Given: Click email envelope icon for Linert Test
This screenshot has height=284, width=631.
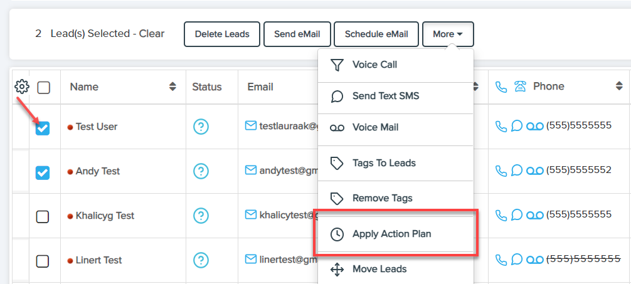Looking at the screenshot, I should click(x=251, y=260).
